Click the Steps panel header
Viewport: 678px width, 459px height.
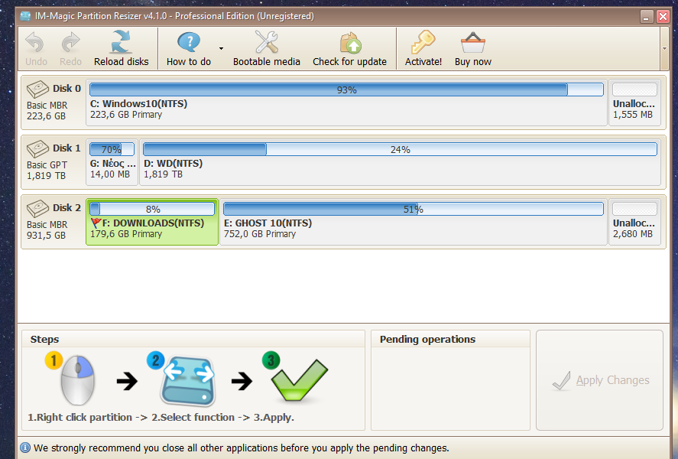[x=44, y=339]
